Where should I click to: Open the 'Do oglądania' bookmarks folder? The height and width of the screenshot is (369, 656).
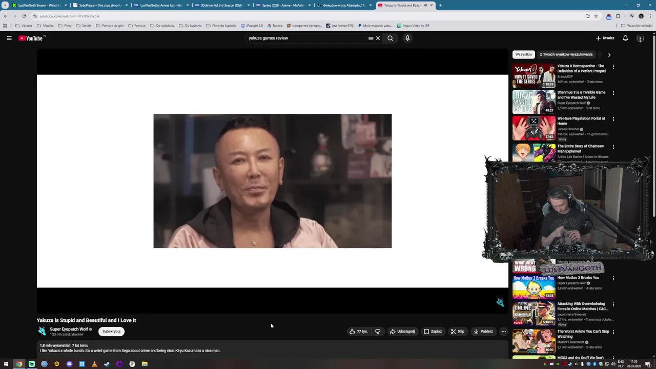162,26
